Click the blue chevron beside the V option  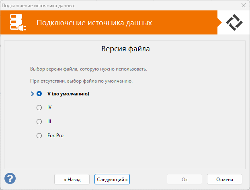pos(32,94)
